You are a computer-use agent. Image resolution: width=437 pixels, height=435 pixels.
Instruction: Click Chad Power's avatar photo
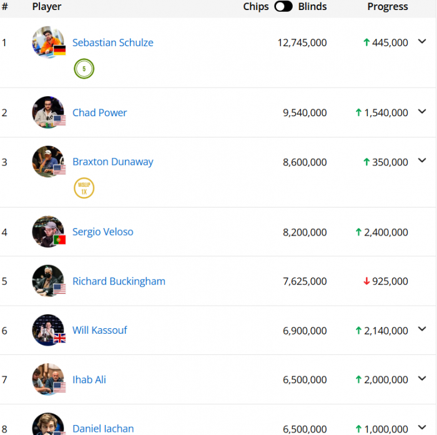point(48,112)
